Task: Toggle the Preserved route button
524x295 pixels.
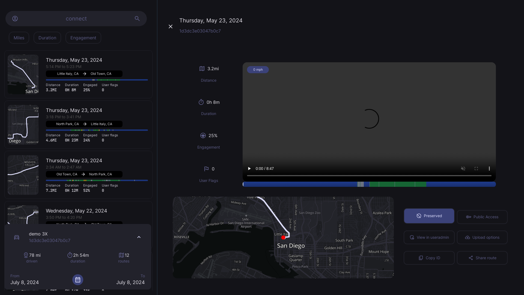Action: click(x=429, y=216)
